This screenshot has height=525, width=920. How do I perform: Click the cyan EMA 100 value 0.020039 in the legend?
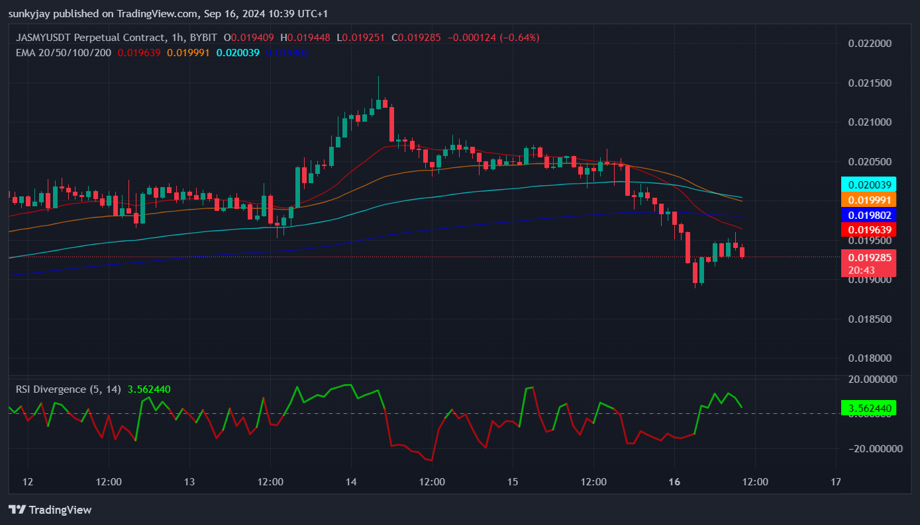point(238,53)
